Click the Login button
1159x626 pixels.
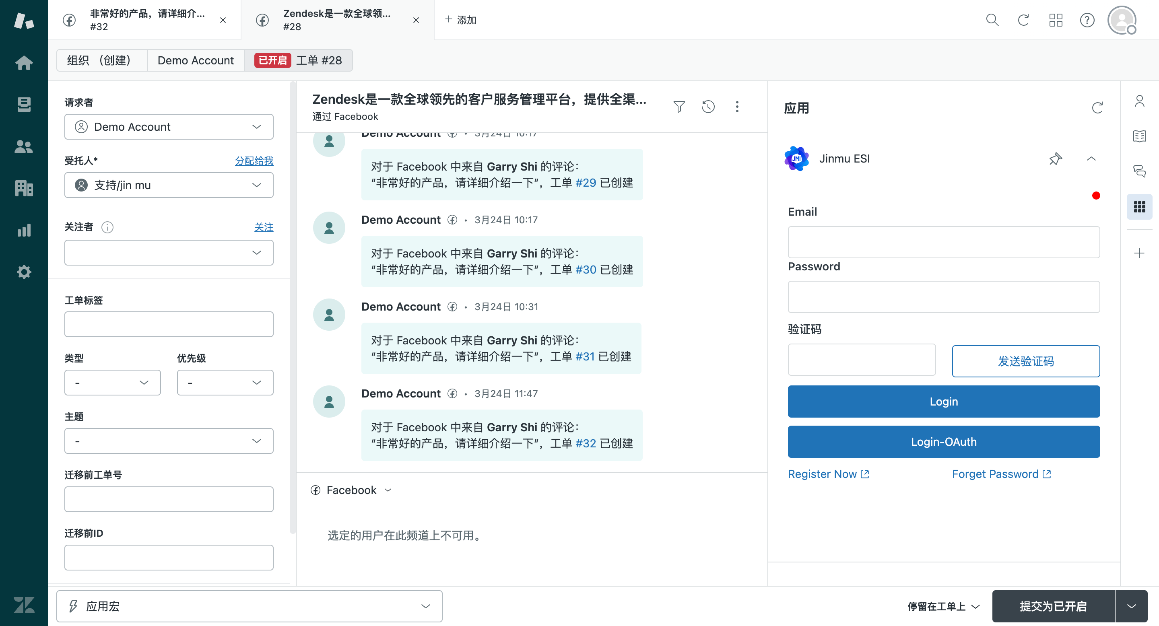pyautogui.click(x=943, y=402)
